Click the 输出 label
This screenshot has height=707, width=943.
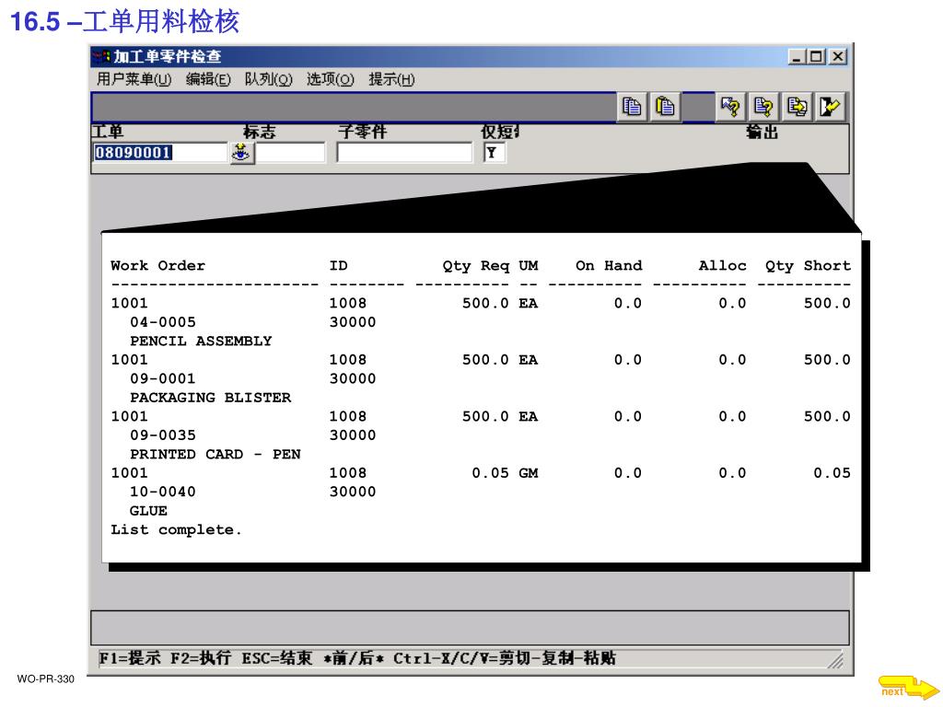click(x=762, y=132)
